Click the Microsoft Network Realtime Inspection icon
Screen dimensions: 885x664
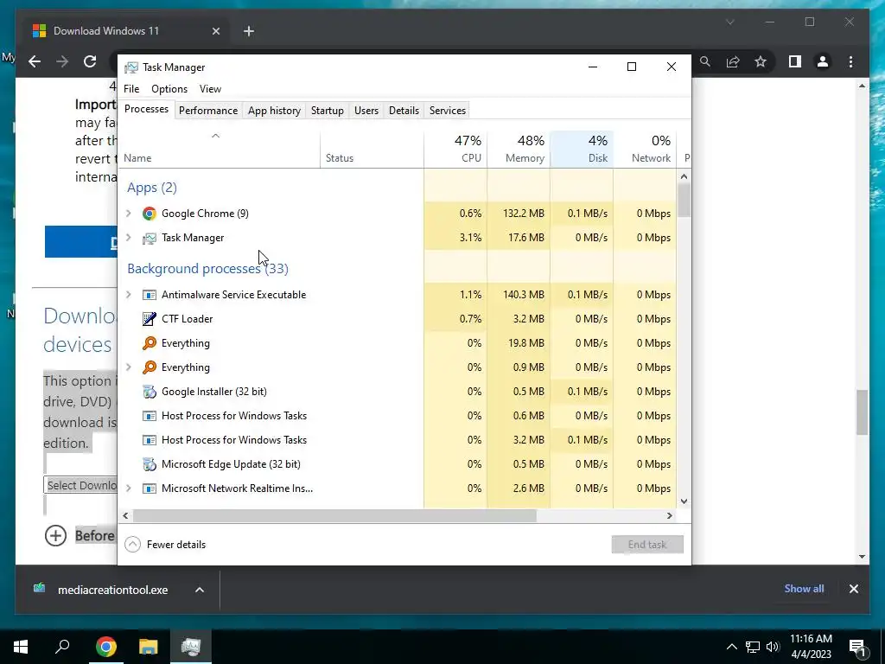(x=149, y=488)
